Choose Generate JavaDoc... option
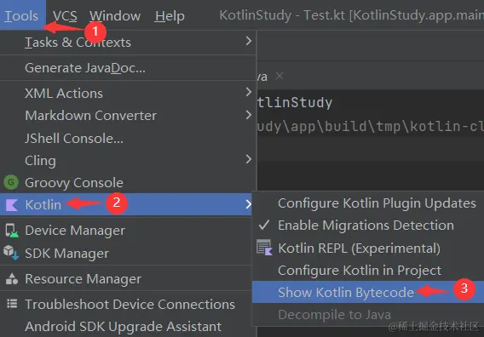484x337 pixels. (x=128, y=68)
